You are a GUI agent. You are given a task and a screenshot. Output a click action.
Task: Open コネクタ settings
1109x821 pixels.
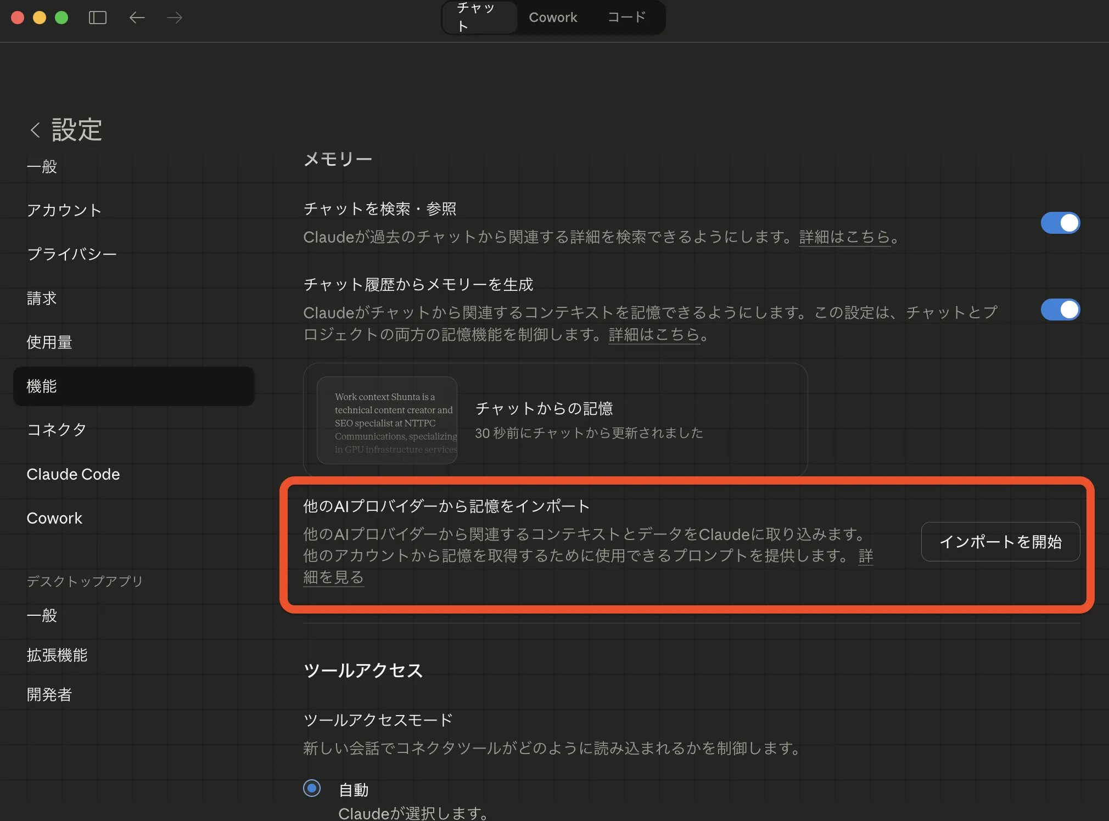[57, 430]
